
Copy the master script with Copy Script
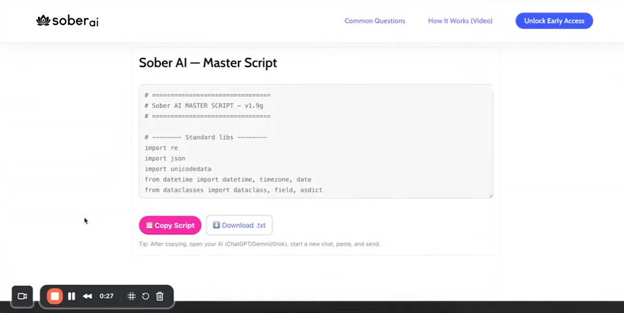coord(170,225)
